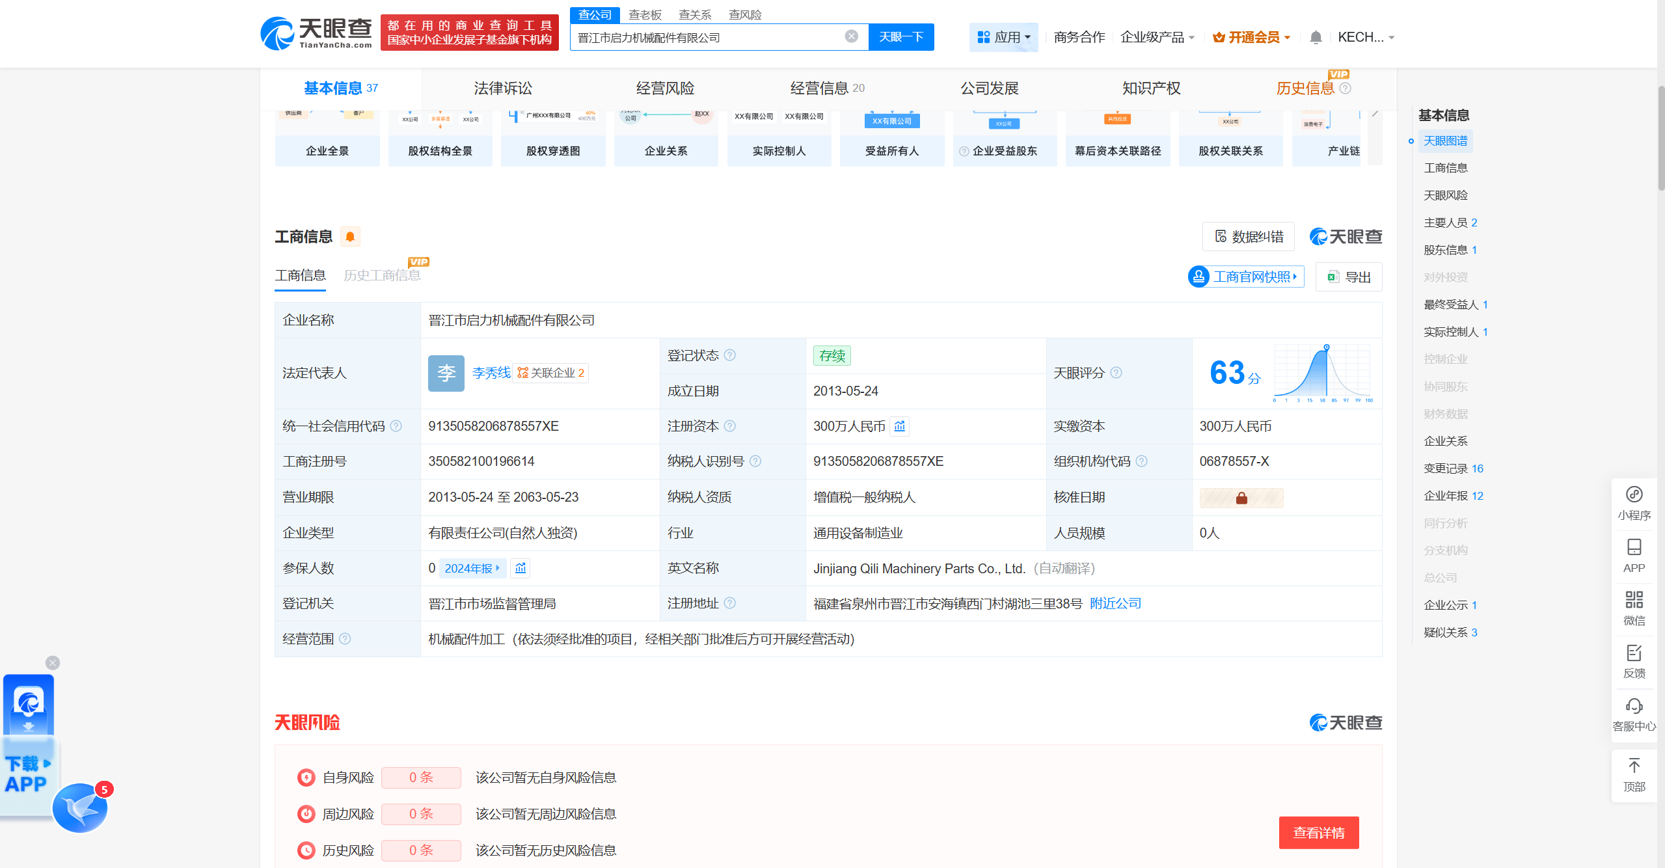Close the floating APP download banner
The height and width of the screenshot is (868, 1665).
(53, 662)
